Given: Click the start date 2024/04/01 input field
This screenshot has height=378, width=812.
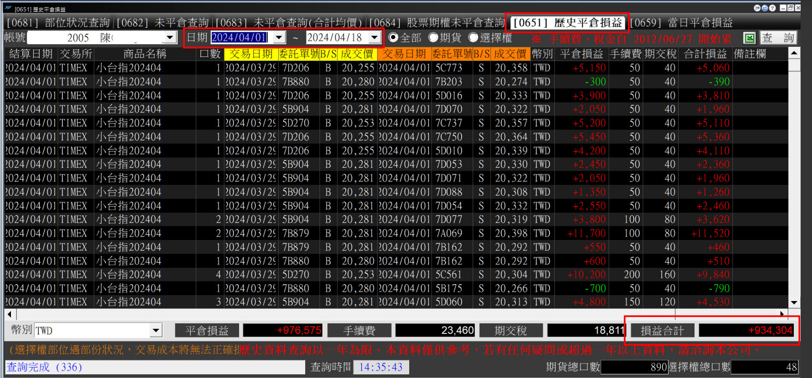Looking at the screenshot, I should [x=239, y=38].
